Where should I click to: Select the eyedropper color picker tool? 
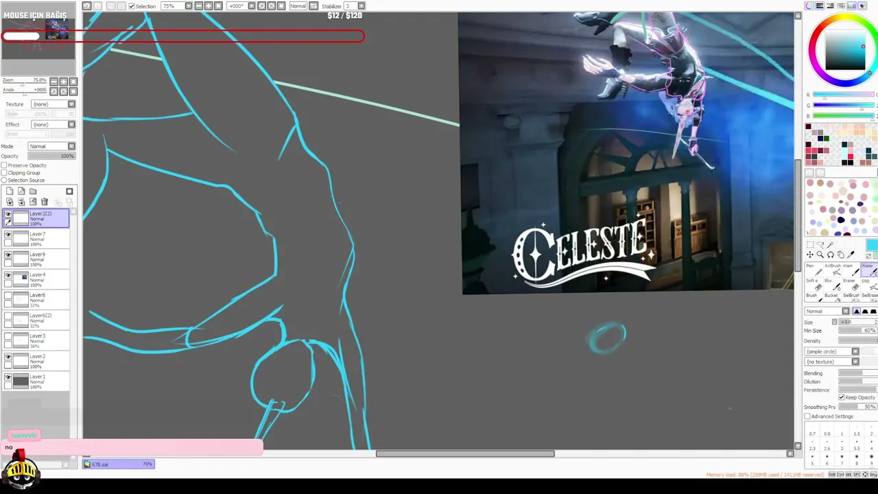[x=851, y=255]
